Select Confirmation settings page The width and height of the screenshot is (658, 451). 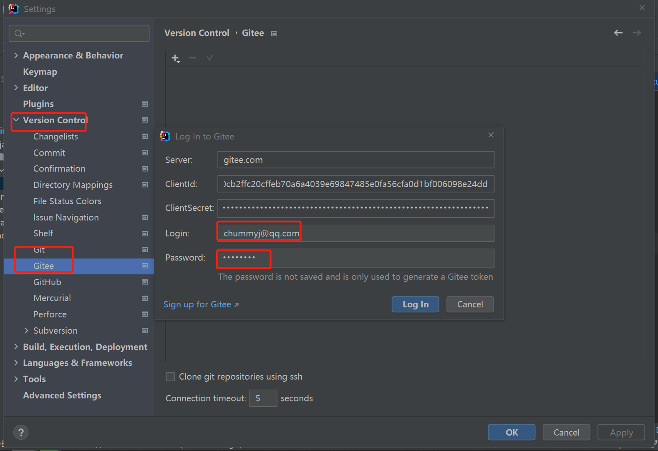[59, 169]
